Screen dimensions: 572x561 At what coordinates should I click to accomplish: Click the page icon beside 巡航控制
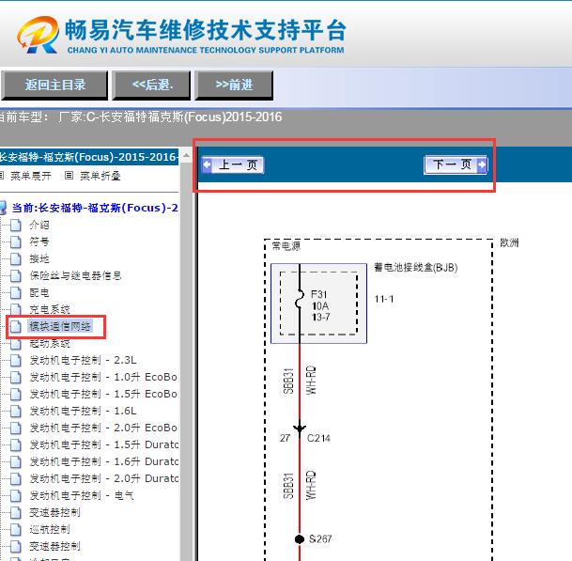click(16, 529)
